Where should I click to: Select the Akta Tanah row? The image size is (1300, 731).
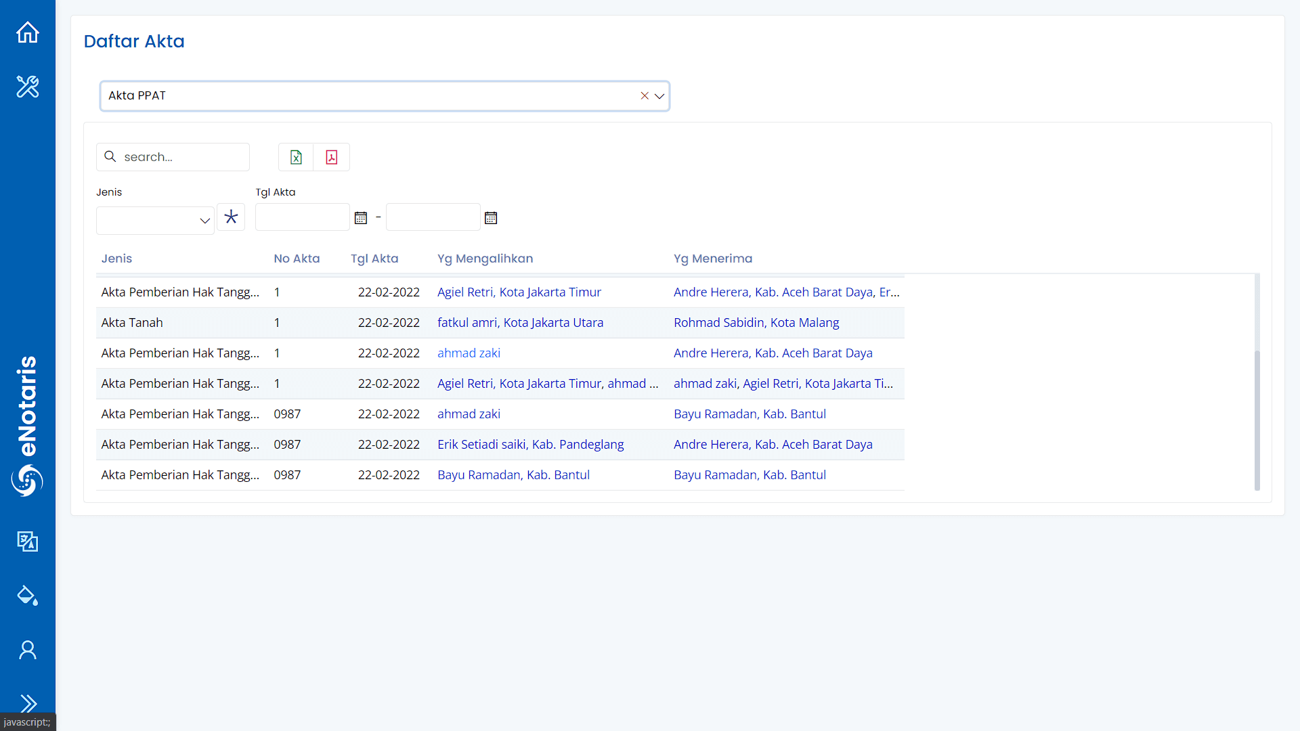500,323
